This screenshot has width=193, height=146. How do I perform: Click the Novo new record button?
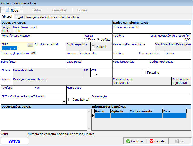(12, 10)
